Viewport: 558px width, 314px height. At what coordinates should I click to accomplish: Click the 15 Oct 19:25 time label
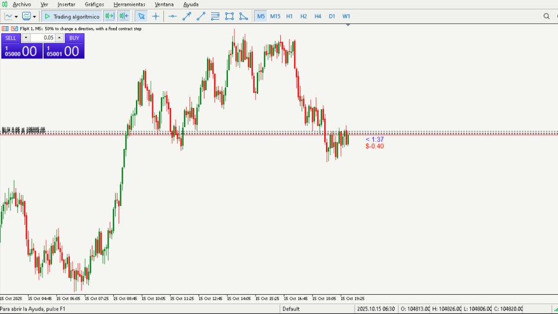[x=352, y=299]
